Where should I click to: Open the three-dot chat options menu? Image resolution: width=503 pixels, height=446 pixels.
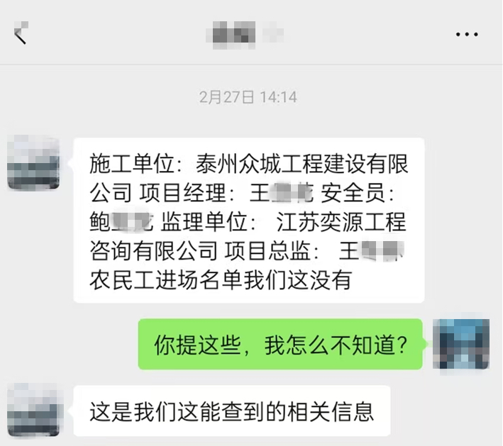[467, 34]
